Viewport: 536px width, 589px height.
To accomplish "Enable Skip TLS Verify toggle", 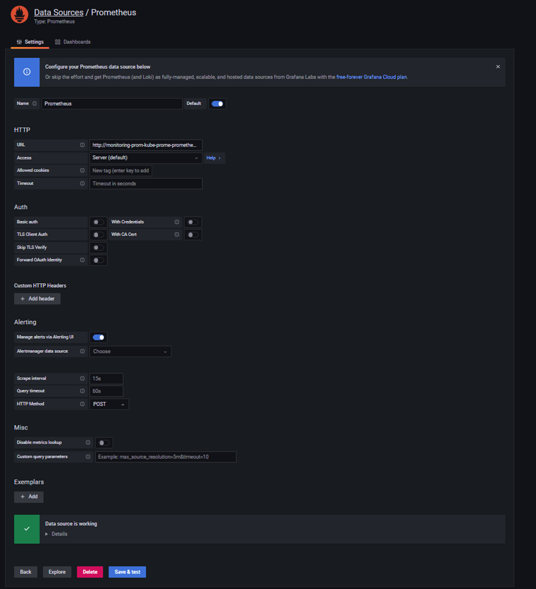I will [x=98, y=248].
